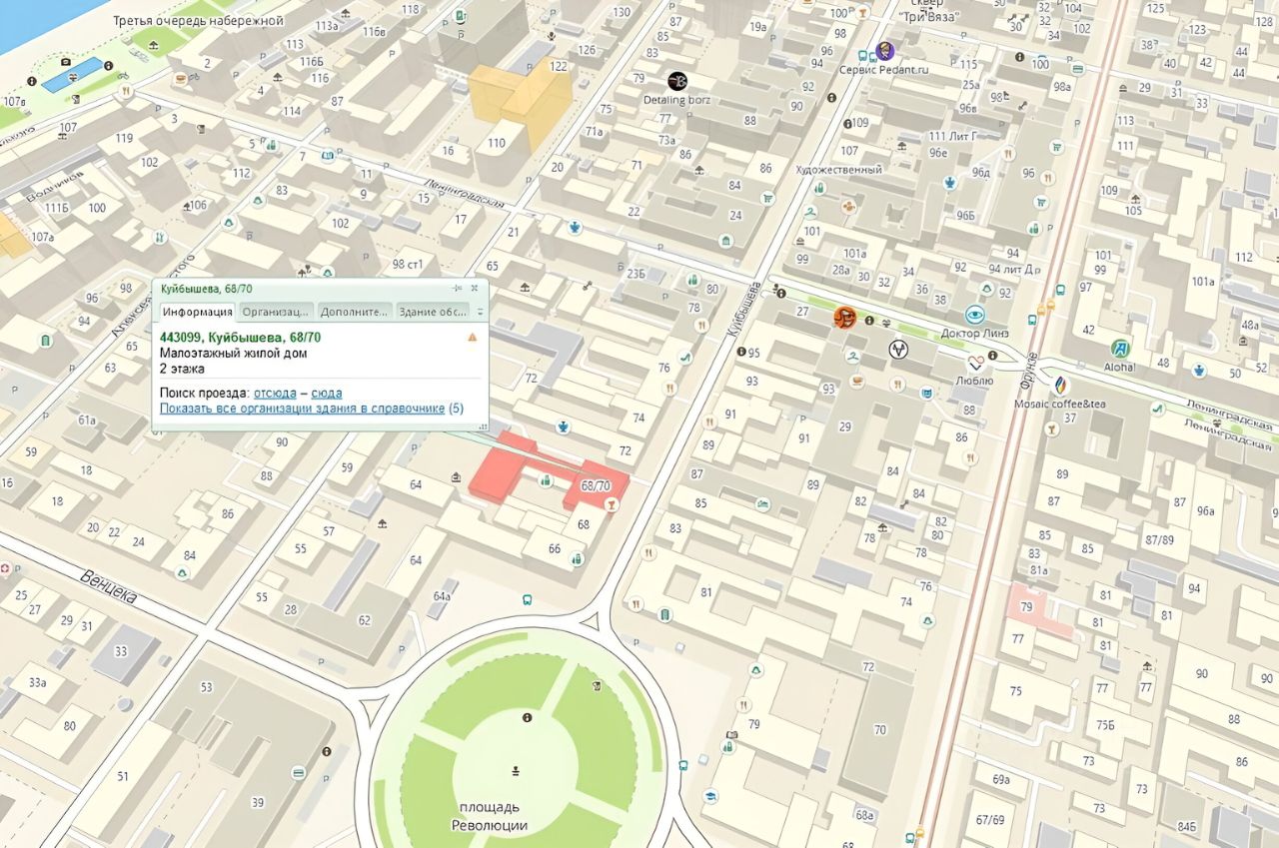The width and height of the screenshot is (1279, 848).
Task: Grab the popup's resize grip corner
Action: click(483, 426)
